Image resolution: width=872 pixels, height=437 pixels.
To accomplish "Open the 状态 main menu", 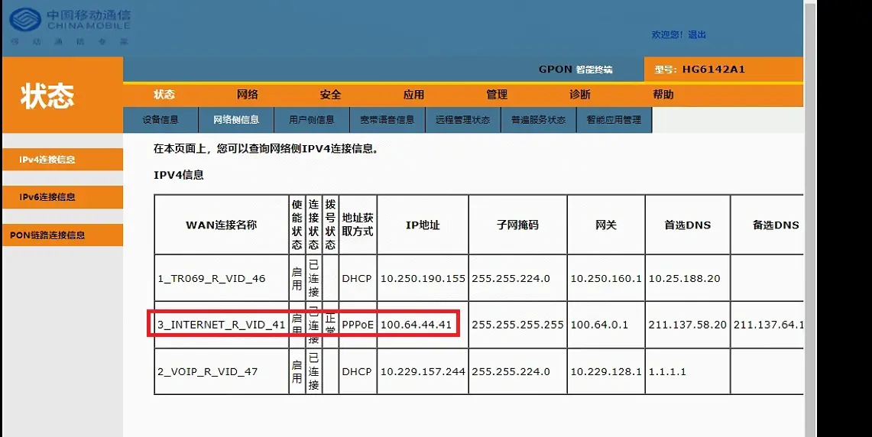I will 164,95.
